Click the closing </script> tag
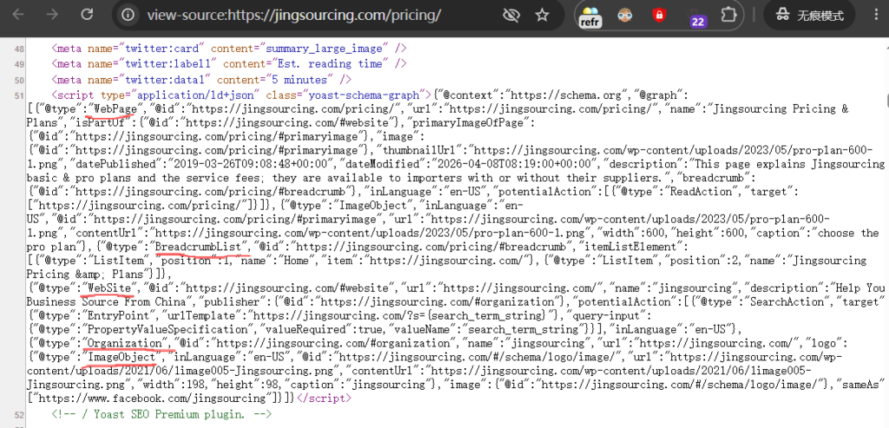889x428 pixels. 325,398
